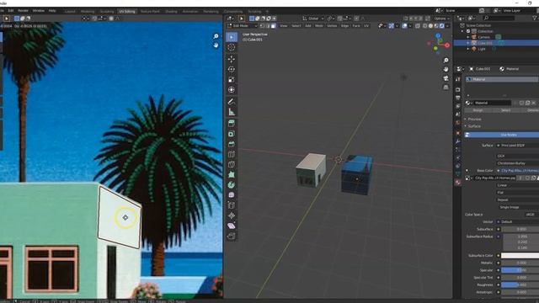539x303 pixels.
Task: Select the Extrude Region tool
Action: point(232,124)
